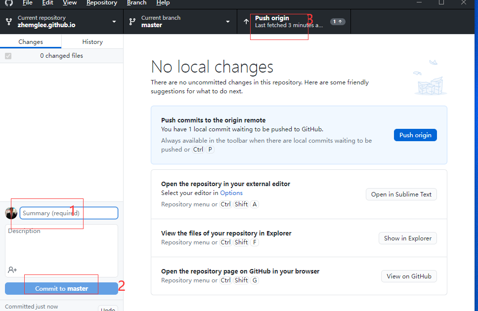
Task: Click 'You have 1 local commit waiting' text
Action: tap(242, 129)
